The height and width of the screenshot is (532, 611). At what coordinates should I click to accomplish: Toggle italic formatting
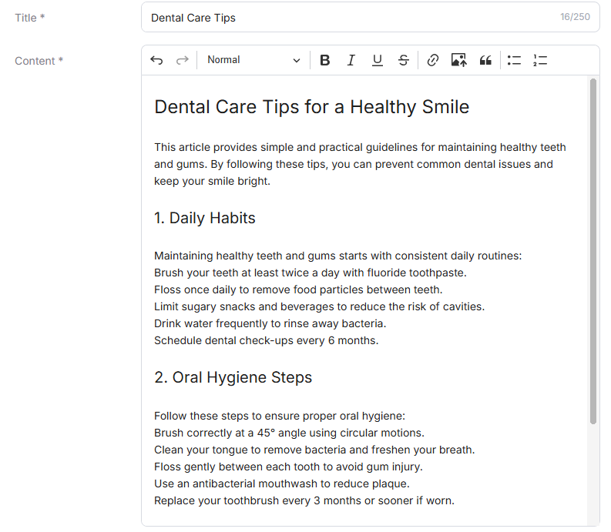click(351, 60)
